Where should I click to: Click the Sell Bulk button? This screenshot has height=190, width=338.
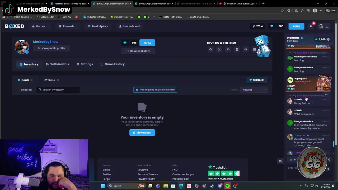pyautogui.click(x=257, y=80)
